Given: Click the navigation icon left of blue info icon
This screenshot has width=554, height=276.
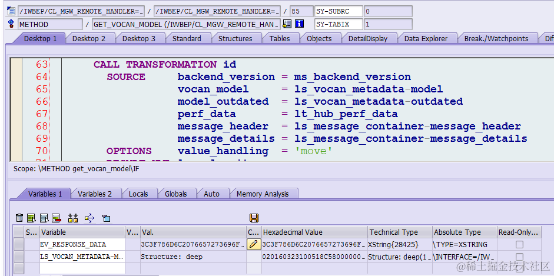Looking at the screenshot, I should click(287, 24).
